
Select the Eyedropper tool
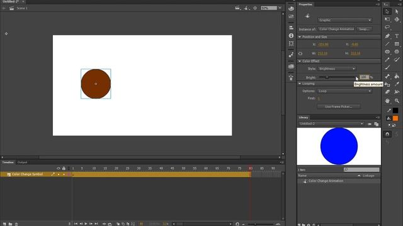click(x=397, y=84)
